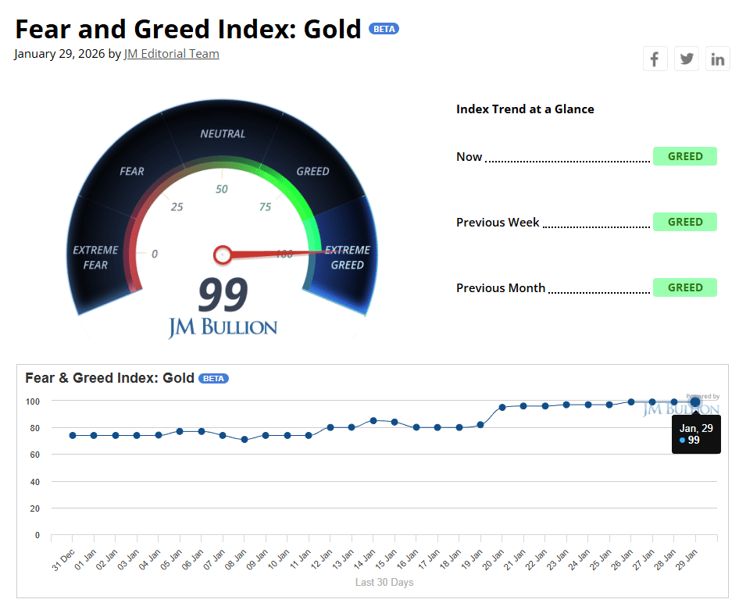Click the Facebook share icon
This screenshot has height=603, width=739.
pos(655,58)
